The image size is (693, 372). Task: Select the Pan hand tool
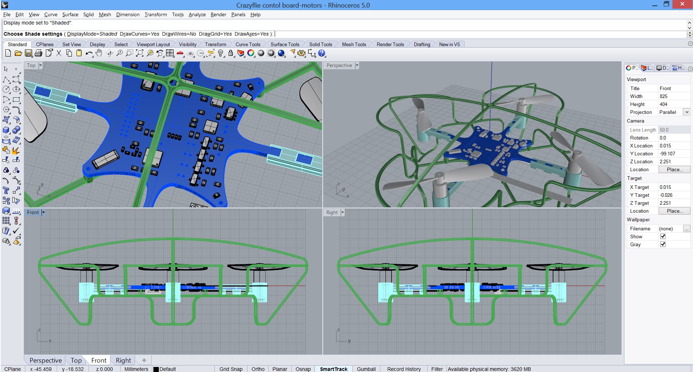click(99, 53)
